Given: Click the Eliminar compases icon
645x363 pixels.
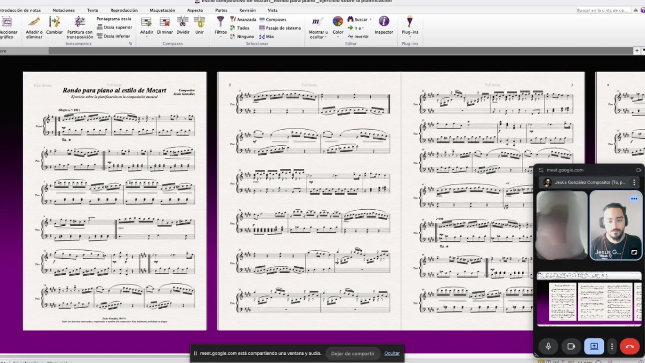Looking at the screenshot, I should (x=164, y=23).
